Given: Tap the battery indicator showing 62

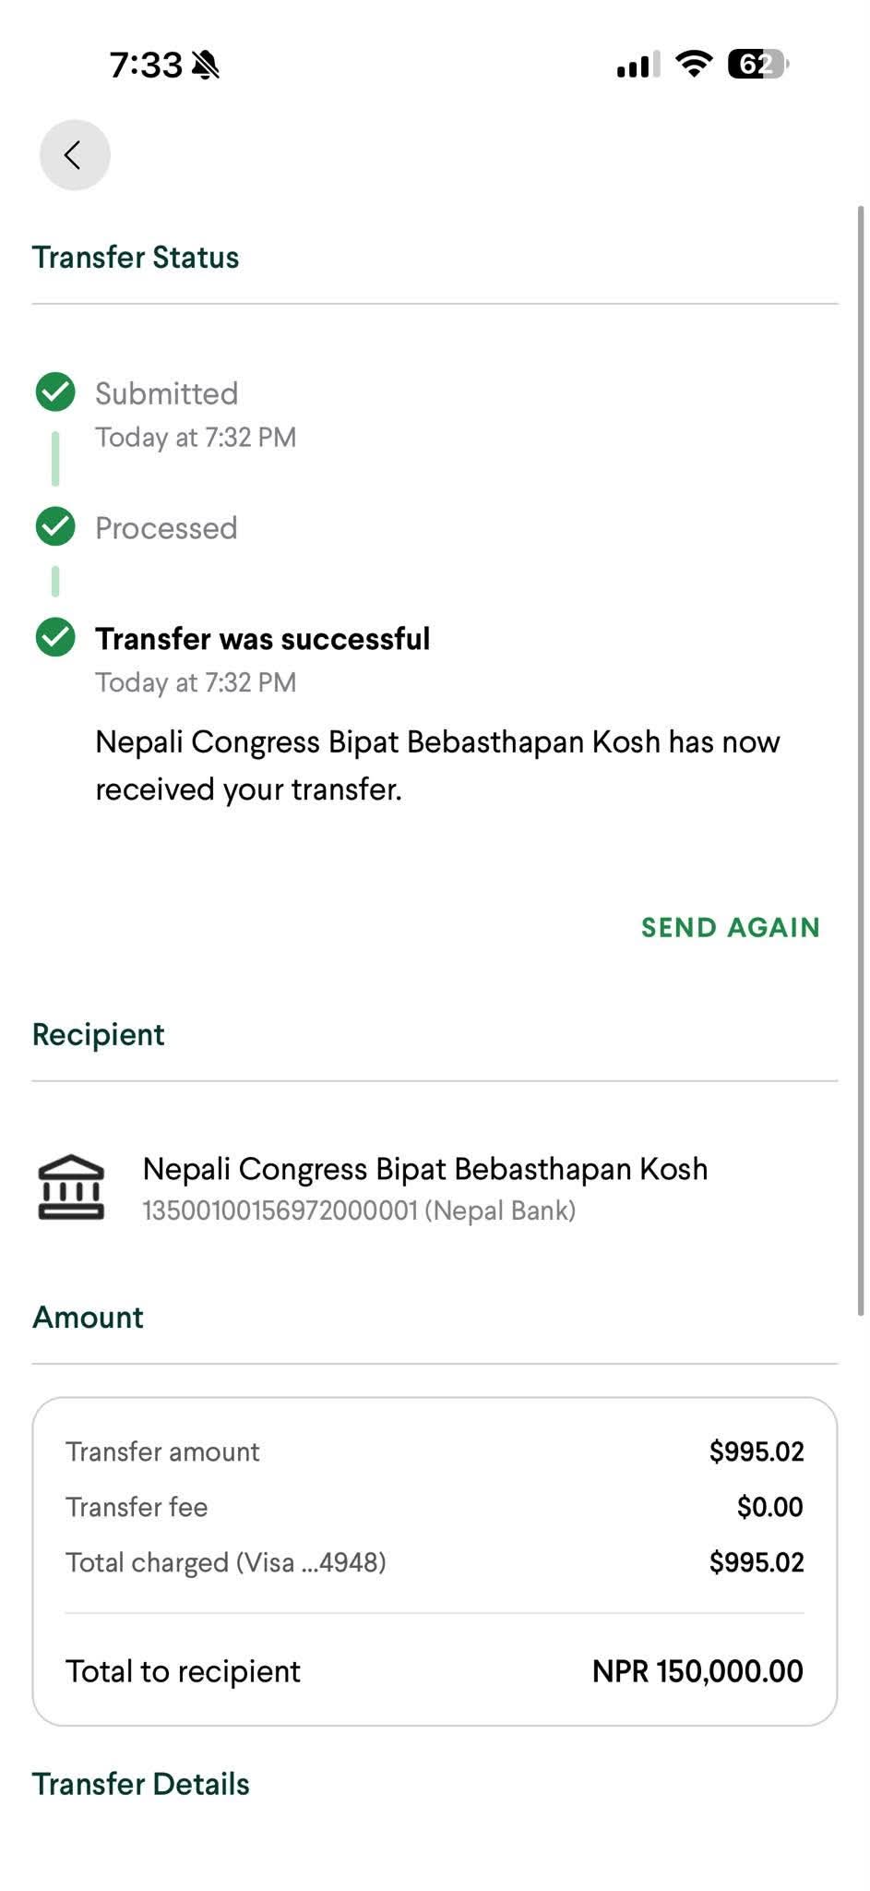Looking at the screenshot, I should [758, 64].
